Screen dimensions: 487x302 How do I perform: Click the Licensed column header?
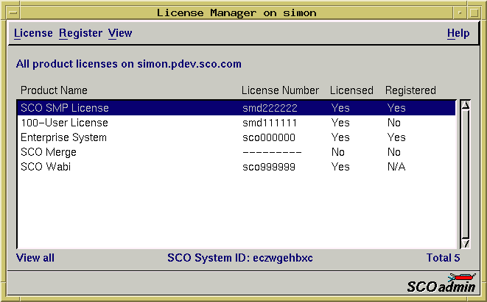351,90
